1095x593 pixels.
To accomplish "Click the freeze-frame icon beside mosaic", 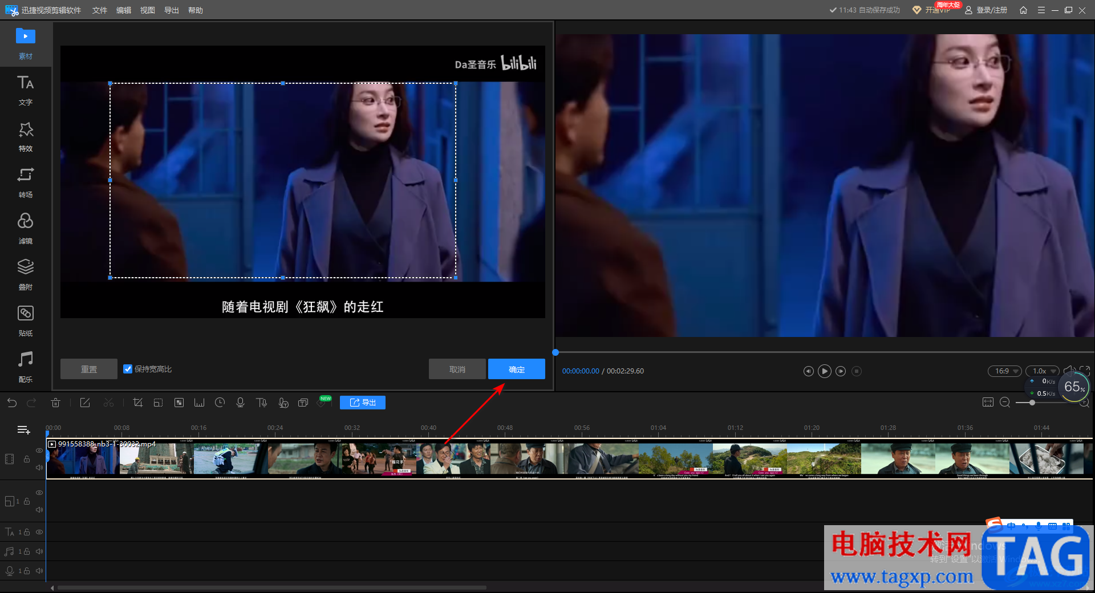I will [x=199, y=403].
